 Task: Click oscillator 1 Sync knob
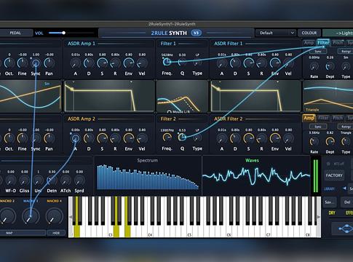(36, 63)
